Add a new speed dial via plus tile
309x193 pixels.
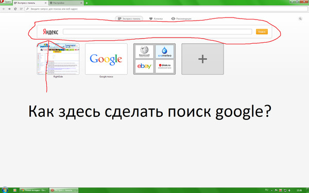pos(202,59)
